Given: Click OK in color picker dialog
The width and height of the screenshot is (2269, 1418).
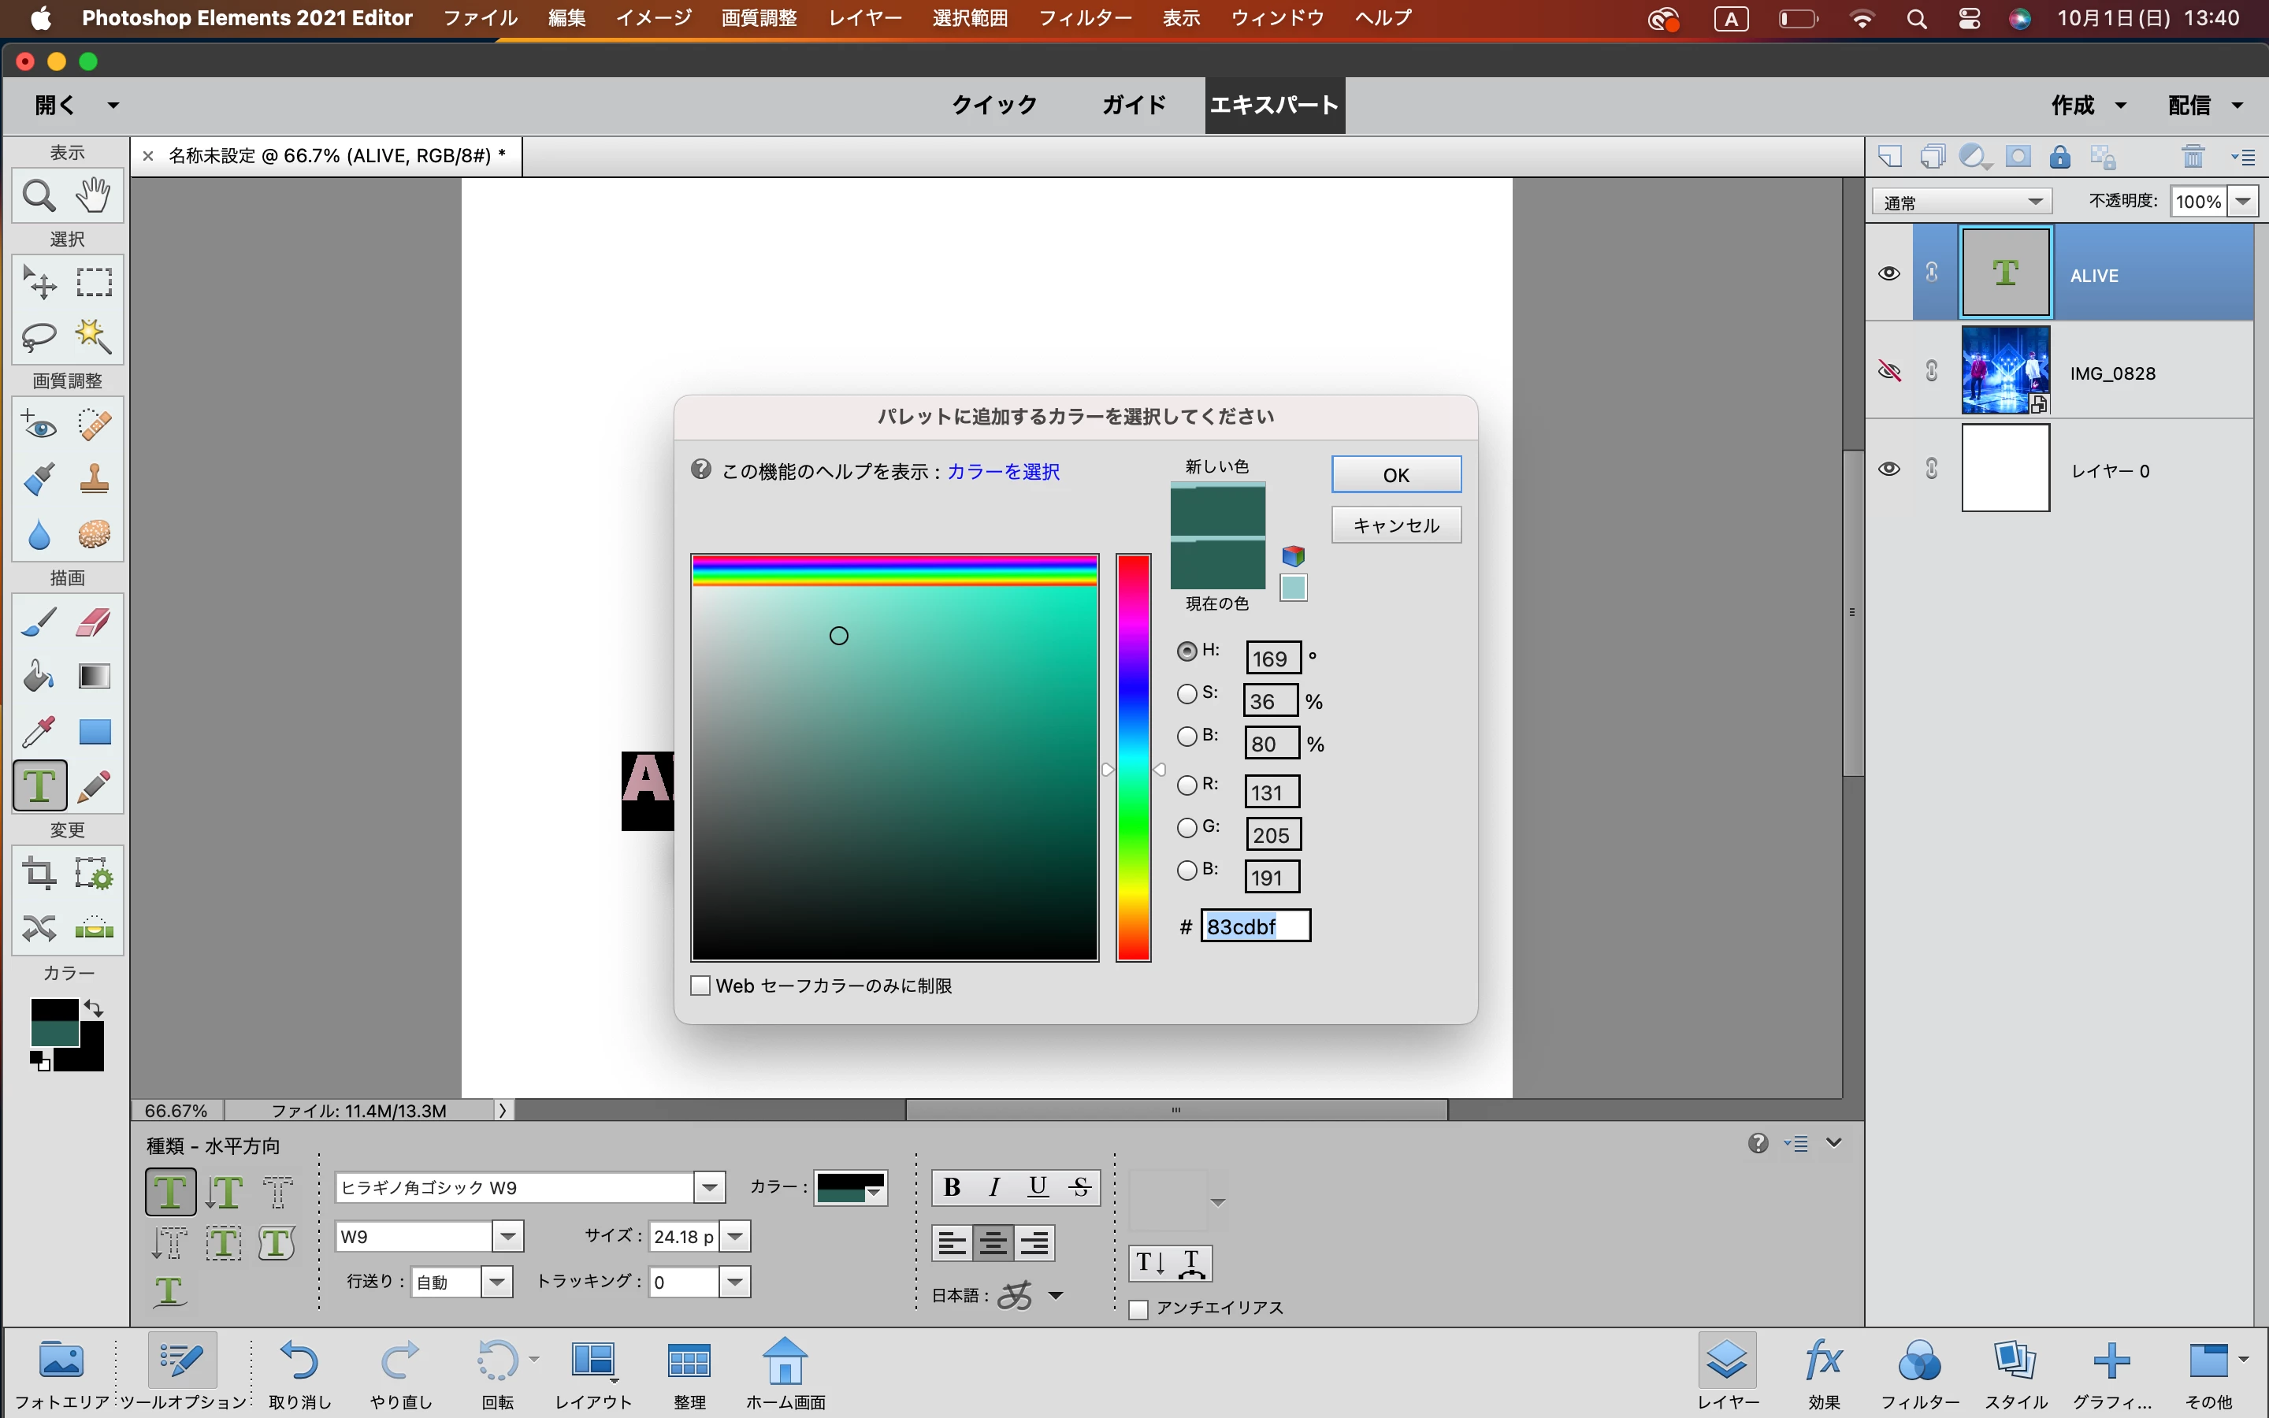Looking at the screenshot, I should tap(1395, 474).
